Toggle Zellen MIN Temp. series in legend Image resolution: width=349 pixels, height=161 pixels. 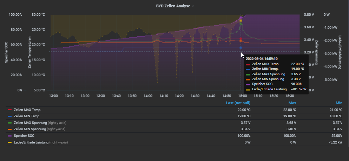[x=27, y=116]
